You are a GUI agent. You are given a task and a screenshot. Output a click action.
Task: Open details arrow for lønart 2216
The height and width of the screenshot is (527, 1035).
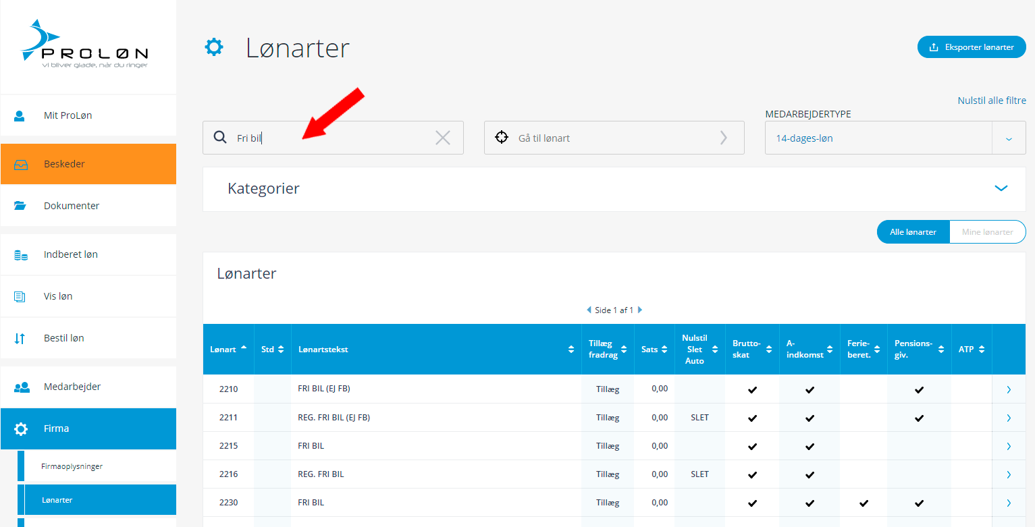[x=1009, y=474]
